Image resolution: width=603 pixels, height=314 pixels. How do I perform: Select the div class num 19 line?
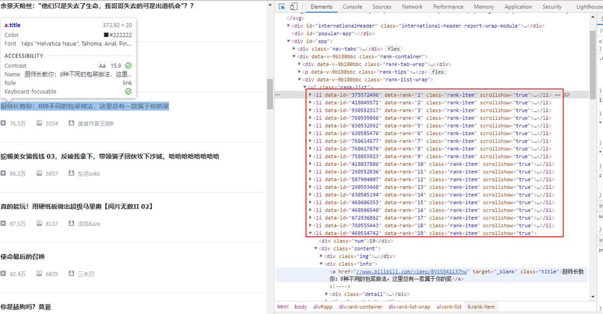pos(356,241)
